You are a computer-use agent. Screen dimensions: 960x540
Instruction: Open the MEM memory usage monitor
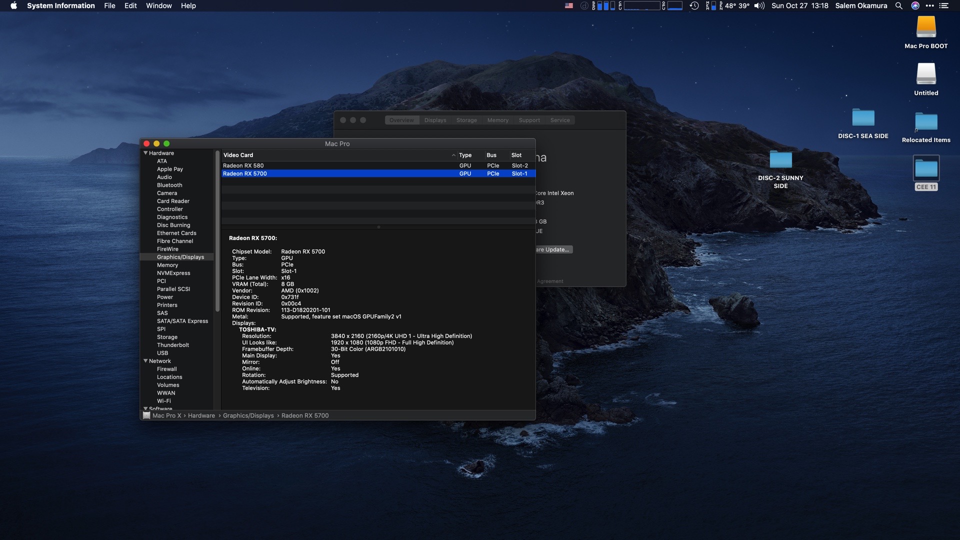point(711,5)
